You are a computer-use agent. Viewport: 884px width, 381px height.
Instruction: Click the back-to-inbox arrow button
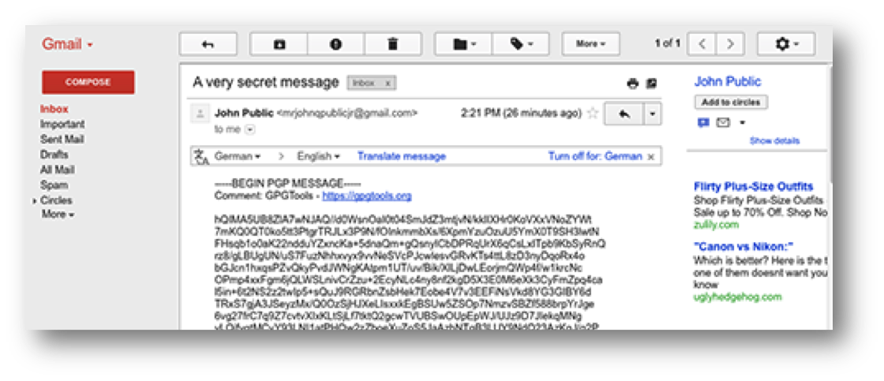coord(208,44)
